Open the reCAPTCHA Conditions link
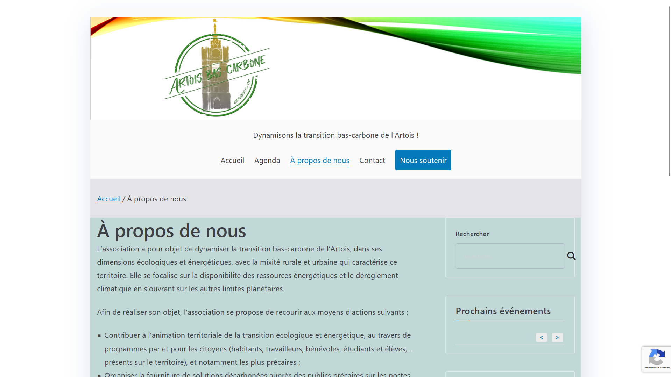Screen dimensions: 671x377 pos(665,368)
